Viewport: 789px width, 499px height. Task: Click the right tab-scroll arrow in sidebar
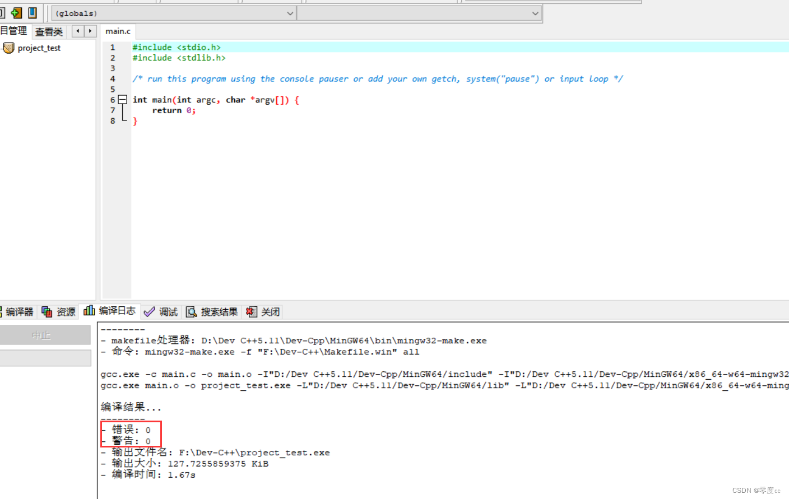point(90,31)
